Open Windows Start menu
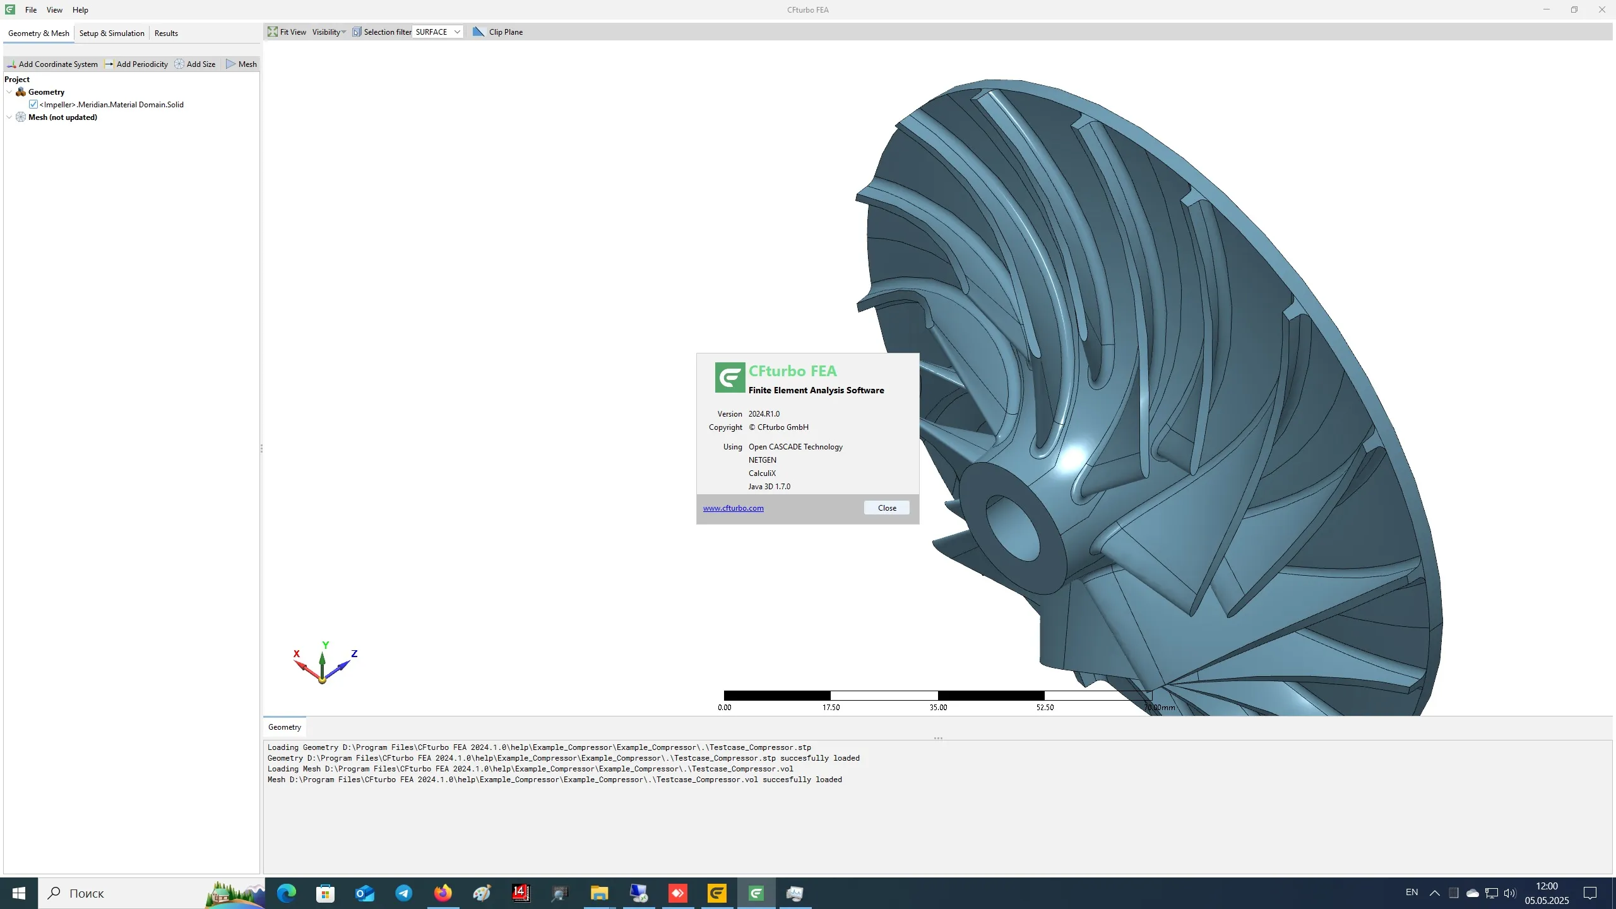The height and width of the screenshot is (909, 1616). [19, 893]
